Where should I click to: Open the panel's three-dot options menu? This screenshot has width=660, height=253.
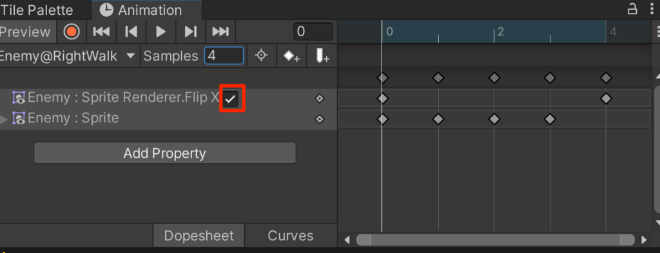click(x=652, y=9)
